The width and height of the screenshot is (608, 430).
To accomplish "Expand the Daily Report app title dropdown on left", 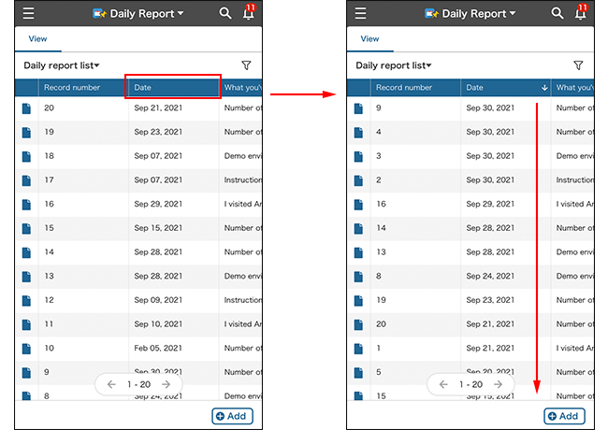I will 138,14.
